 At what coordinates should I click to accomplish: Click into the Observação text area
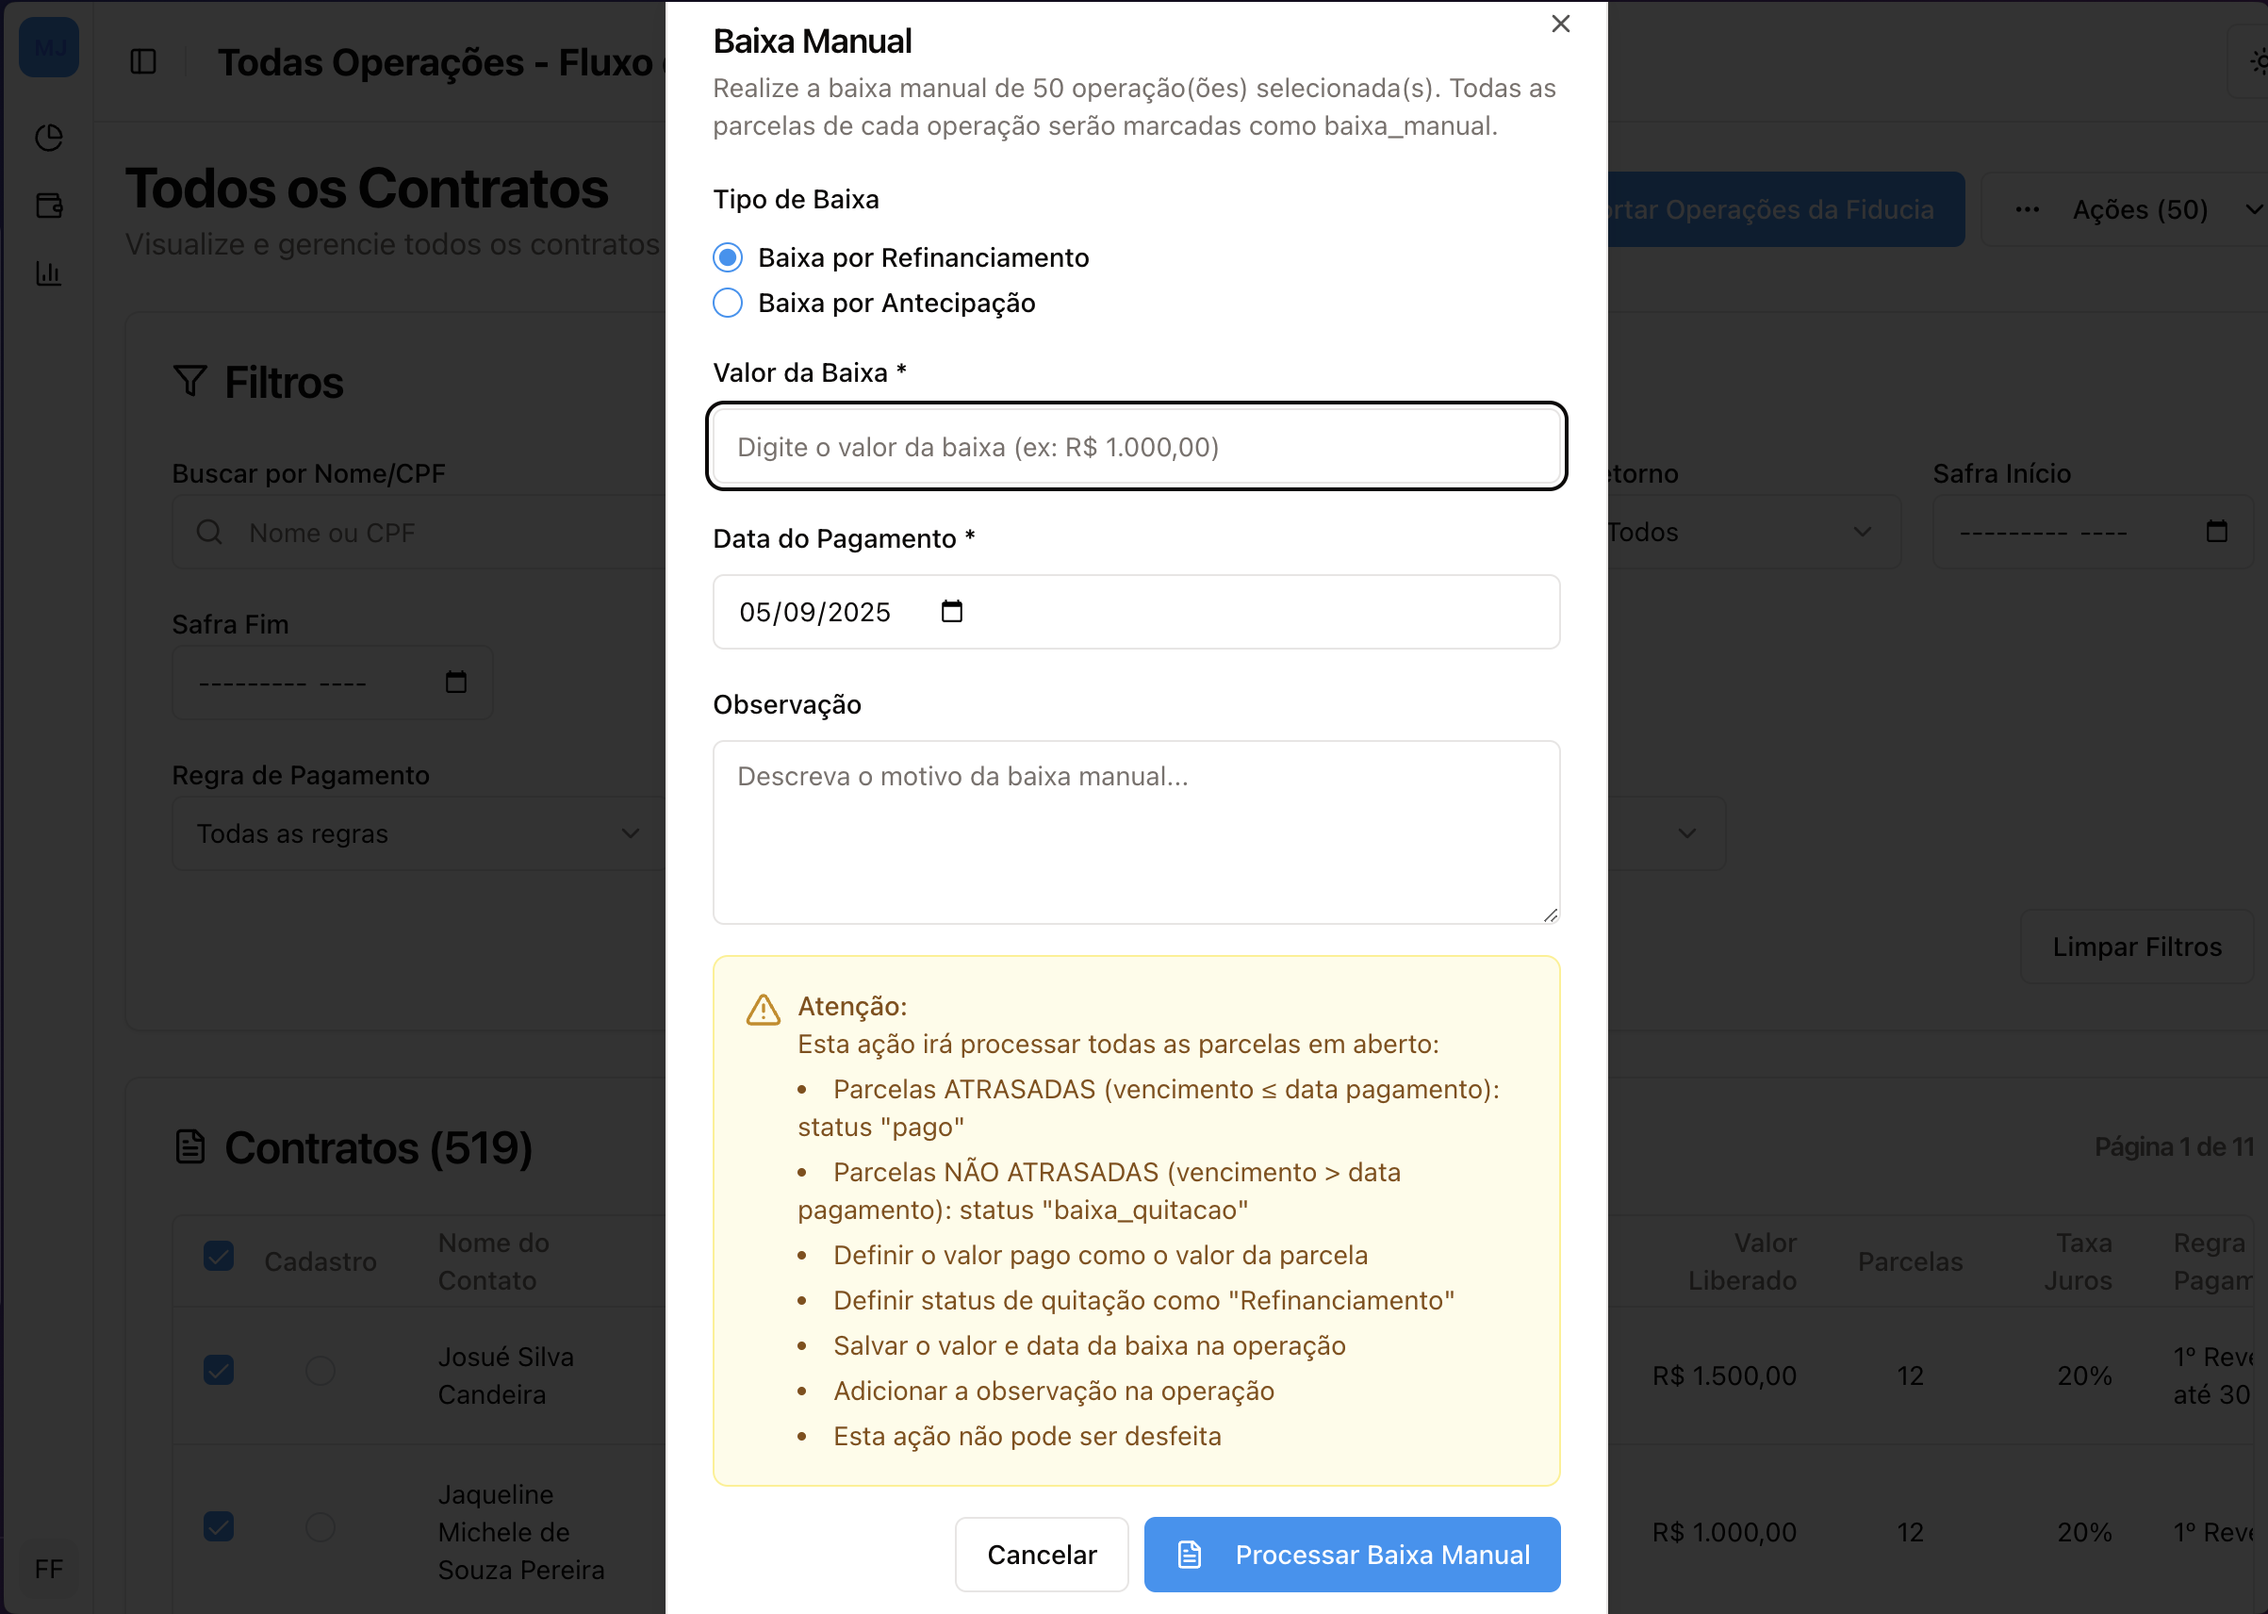click(x=1136, y=832)
